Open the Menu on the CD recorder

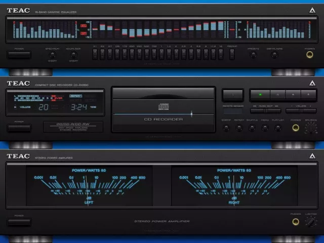tap(264, 128)
